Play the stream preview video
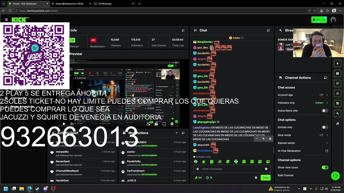 (x=64, y=124)
